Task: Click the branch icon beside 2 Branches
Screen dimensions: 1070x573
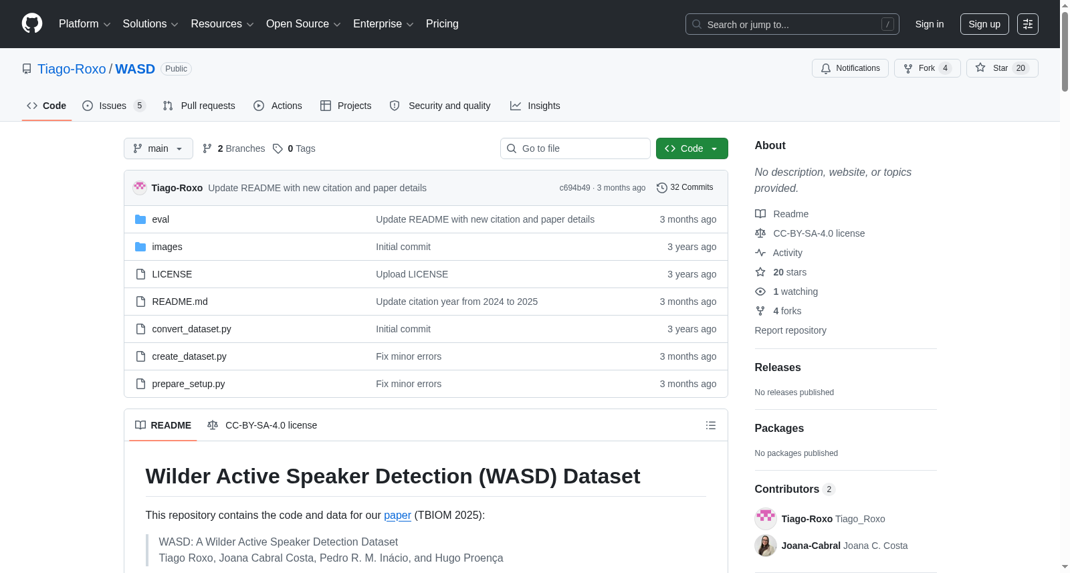Action: [x=207, y=148]
